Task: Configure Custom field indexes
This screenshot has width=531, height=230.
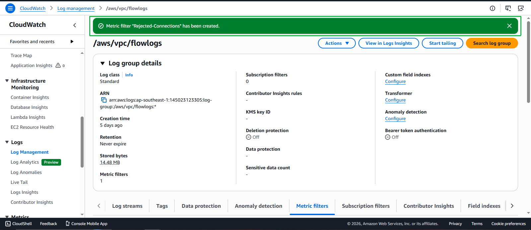Action: [x=395, y=81]
